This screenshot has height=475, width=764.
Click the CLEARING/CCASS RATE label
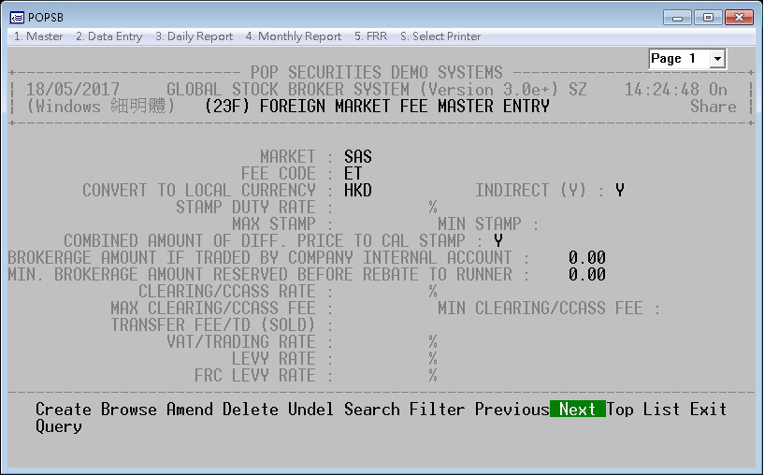coord(227,292)
